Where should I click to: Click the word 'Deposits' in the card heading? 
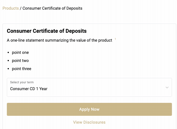(76, 31)
